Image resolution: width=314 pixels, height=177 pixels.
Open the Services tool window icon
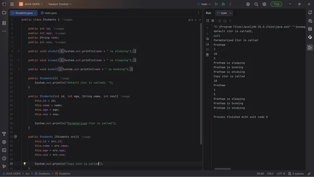pyautogui.click(x=4, y=142)
